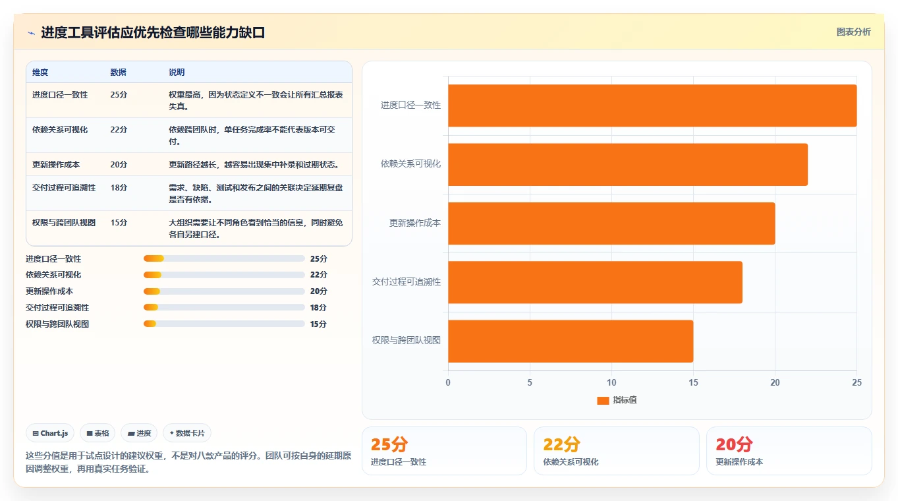
Task: Click the 说明 column header
Action: [177, 72]
